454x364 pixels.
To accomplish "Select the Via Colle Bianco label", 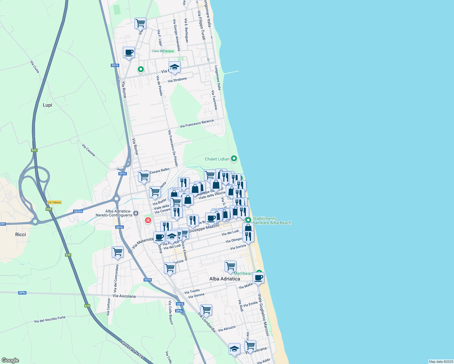I will 171,313.
